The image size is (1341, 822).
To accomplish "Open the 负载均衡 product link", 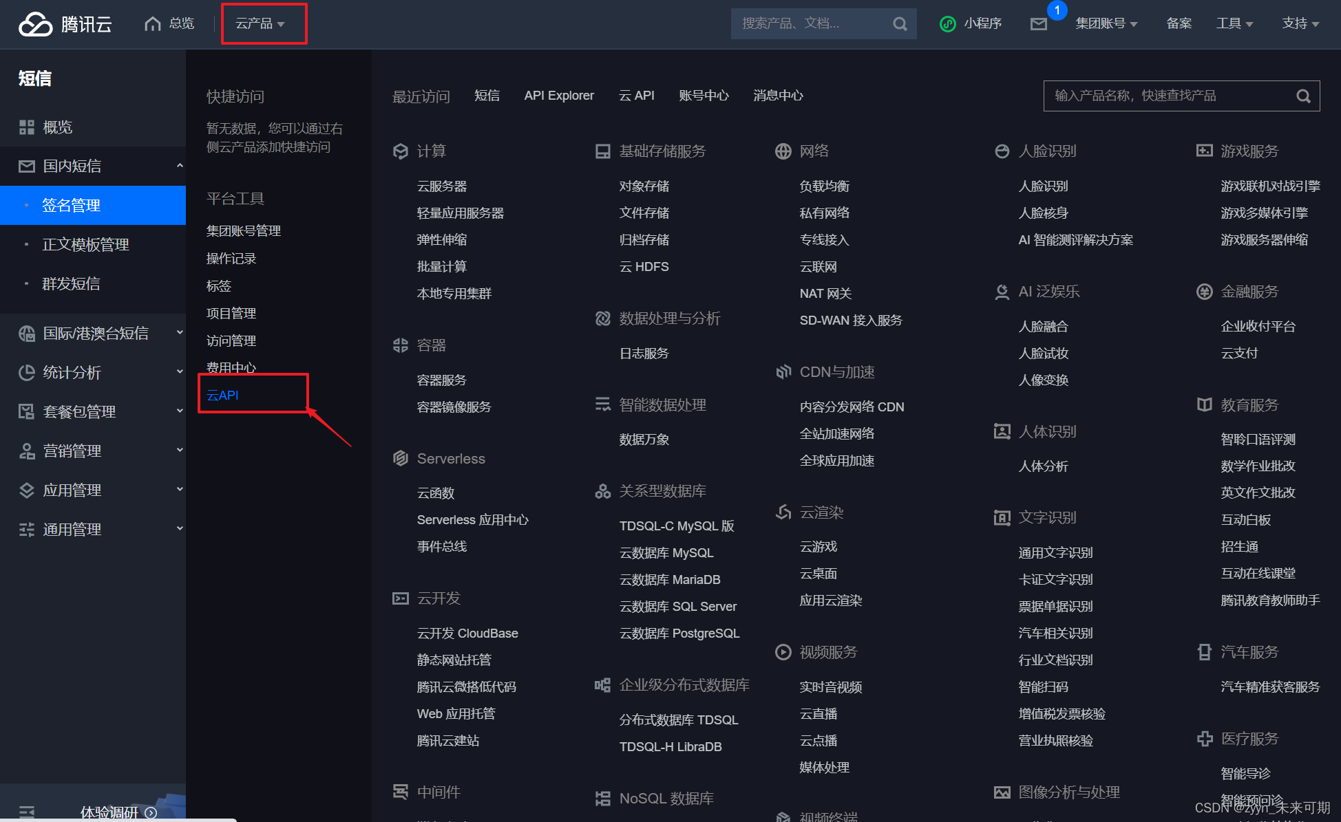I will coord(825,186).
